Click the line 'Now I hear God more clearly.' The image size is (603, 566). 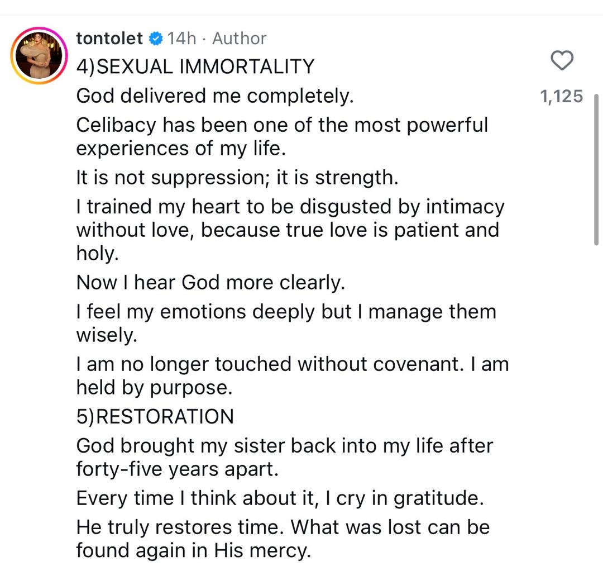pos(210,282)
